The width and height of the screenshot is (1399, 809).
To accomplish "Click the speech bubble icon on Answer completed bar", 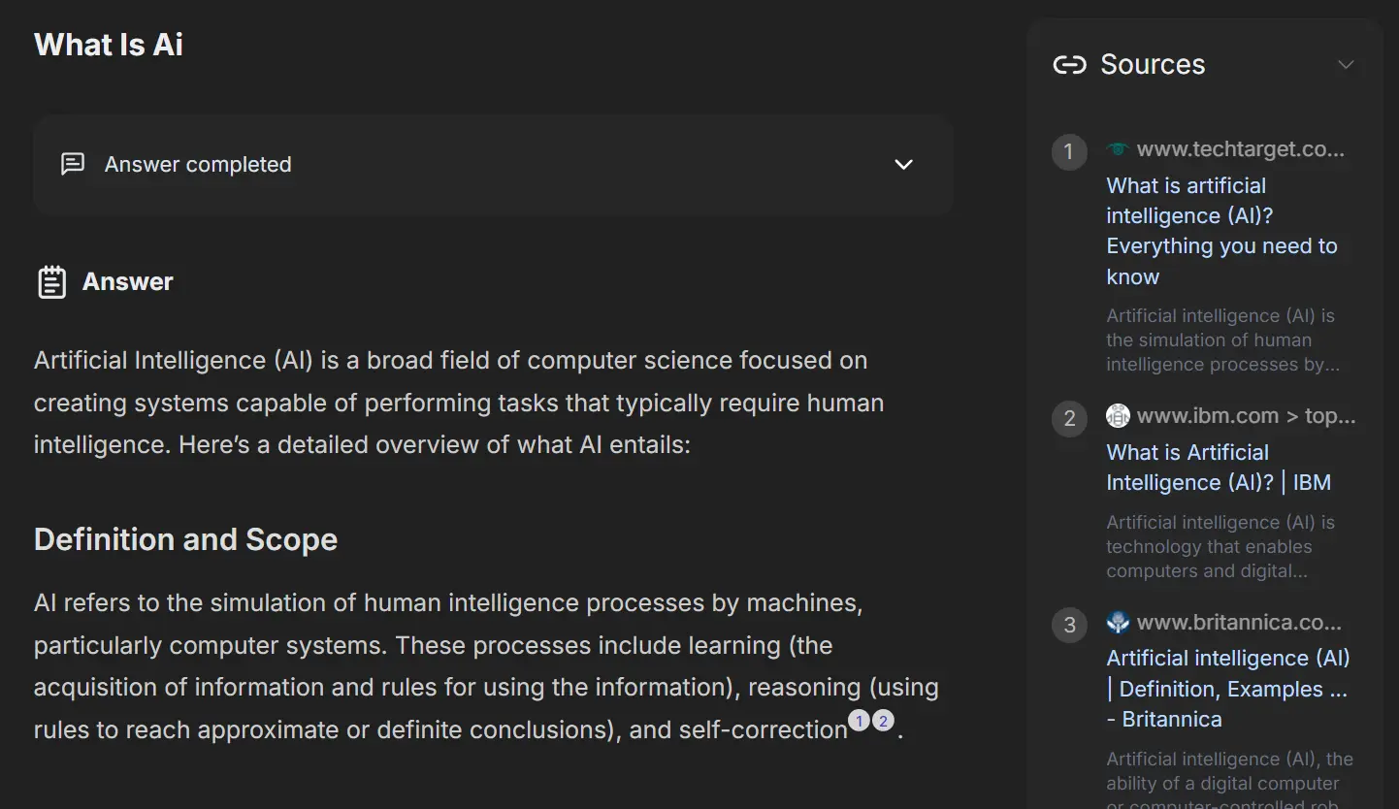I will tap(72, 164).
